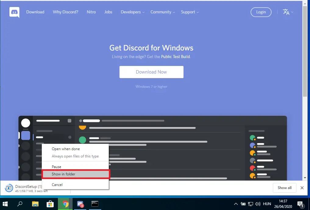Choose Cancel from download menu
Image resolution: width=310 pixels, height=210 pixels.
(x=75, y=185)
